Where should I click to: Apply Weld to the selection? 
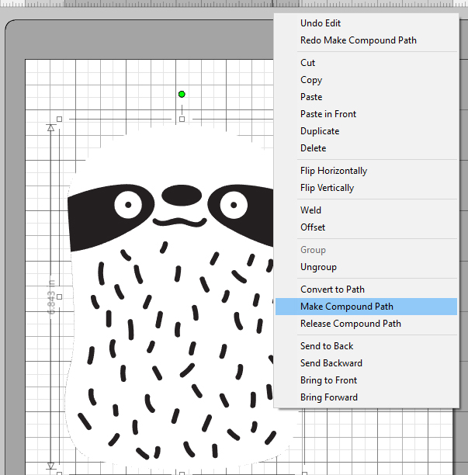pyautogui.click(x=310, y=210)
